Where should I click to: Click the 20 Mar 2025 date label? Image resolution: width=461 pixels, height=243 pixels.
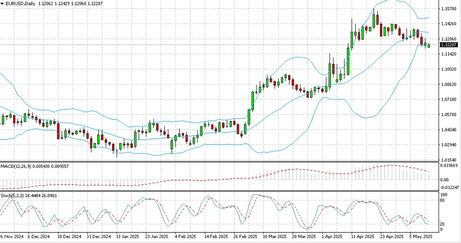(304, 237)
